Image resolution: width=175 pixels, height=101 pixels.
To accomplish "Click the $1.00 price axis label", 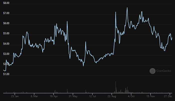I will (6, 74).
